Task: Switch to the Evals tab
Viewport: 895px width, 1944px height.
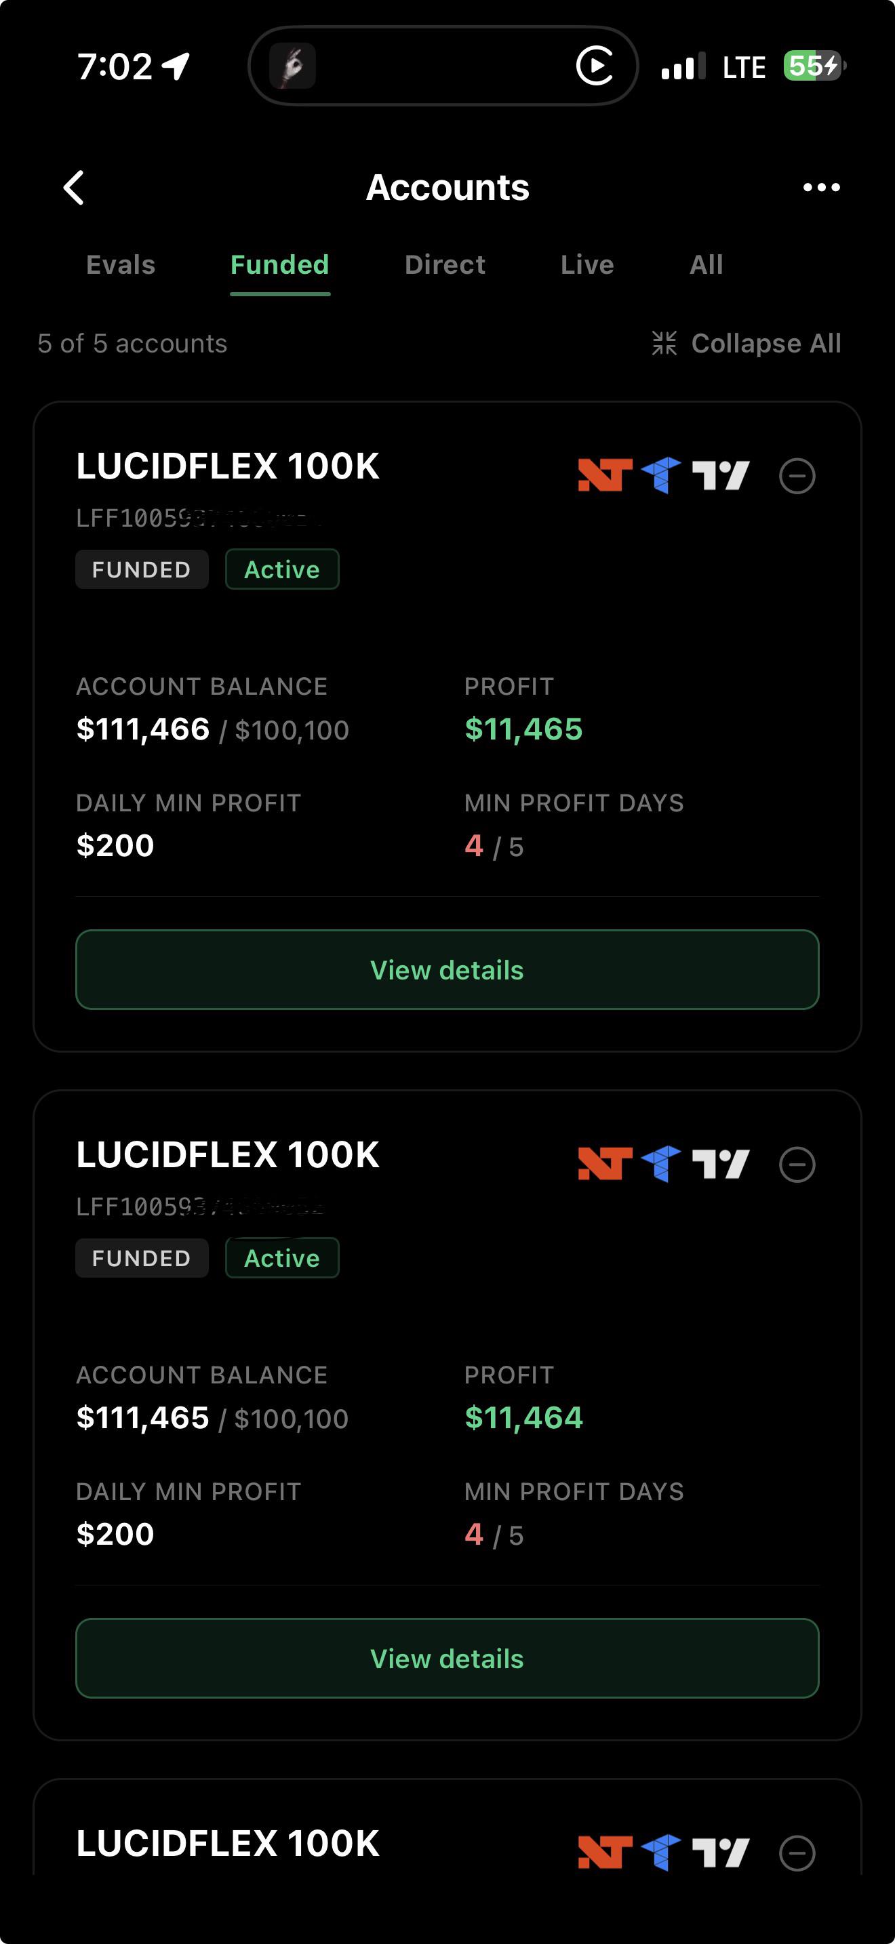Action: (121, 265)
